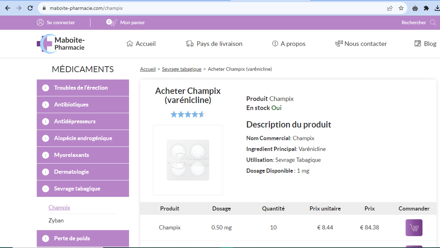Click the 'Prix unitaire' column header

coord(325,208)
